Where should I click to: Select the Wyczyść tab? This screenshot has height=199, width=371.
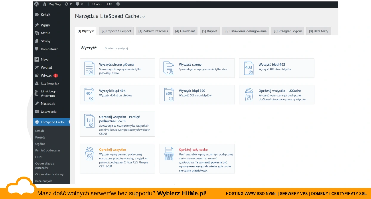86,31
